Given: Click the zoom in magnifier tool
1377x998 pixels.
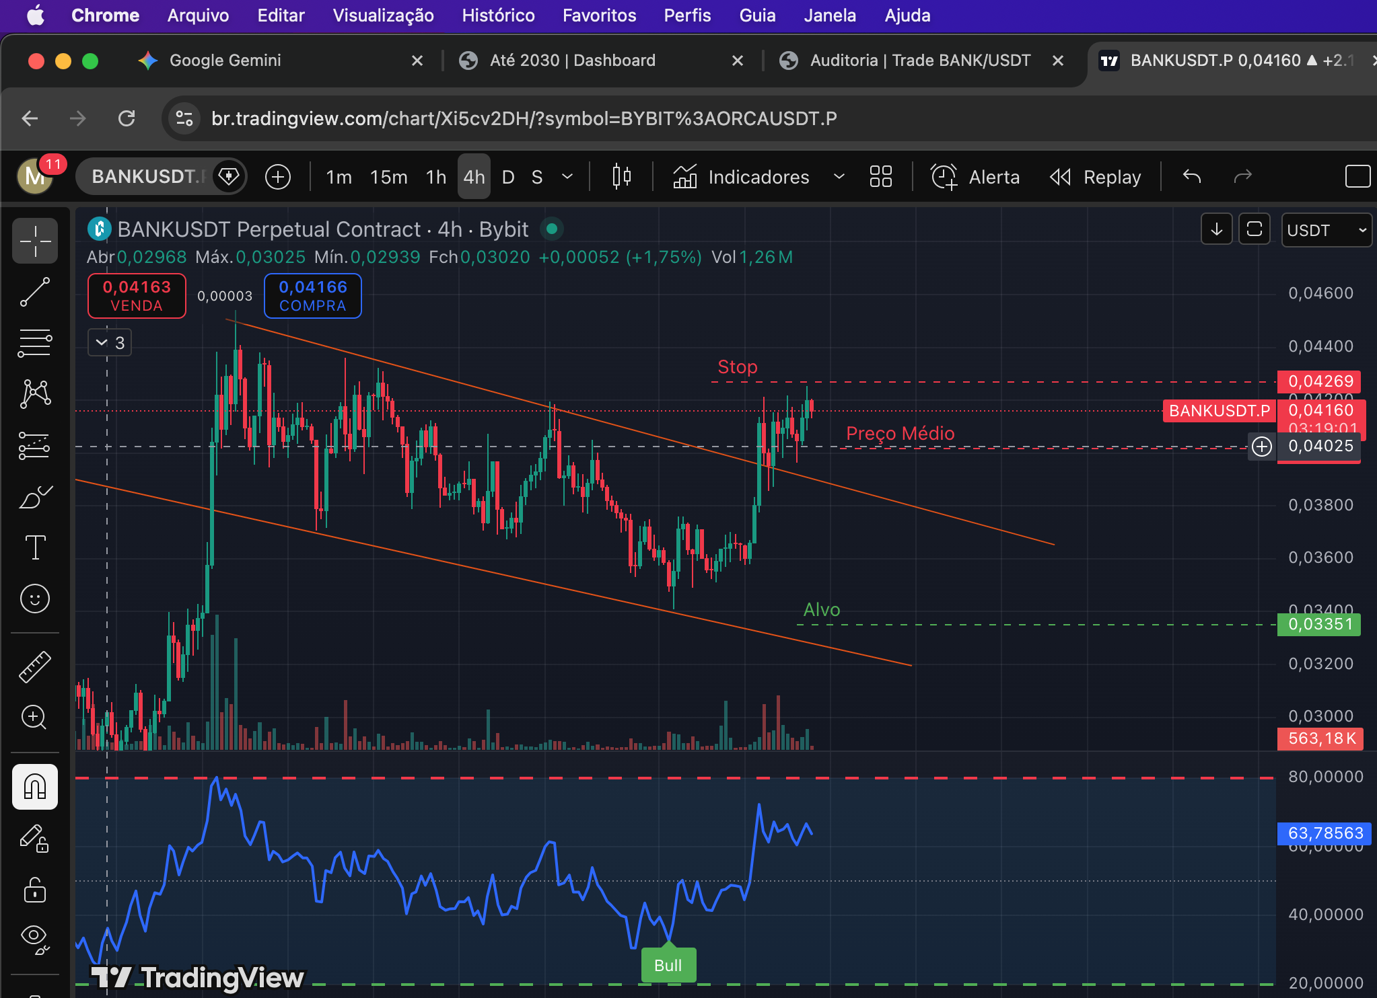Looking at the screenshot, I should coord(35,717).
